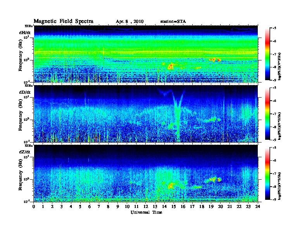Click the hour "12" tick label
This screenshot has width=307, height=237.
pyautogui.click(x=146, y=207)
